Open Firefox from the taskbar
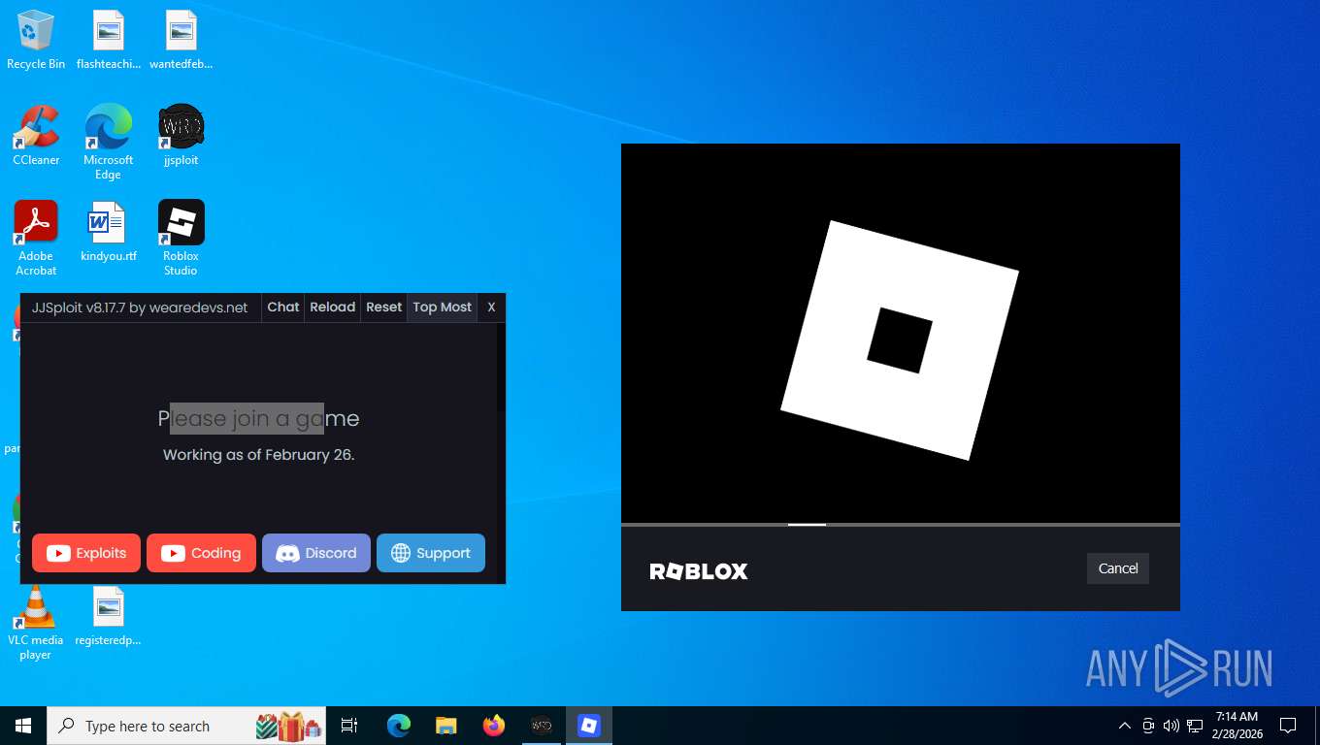Screen dimensions: 1320x745 pos(494,726)
